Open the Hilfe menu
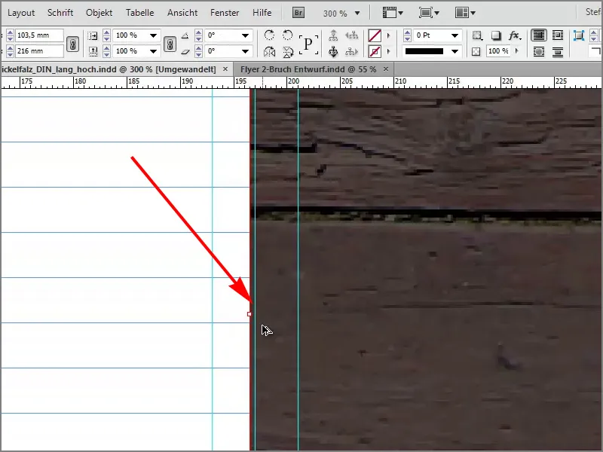This screenshot has height=452, width=603. tap(262, 13)
